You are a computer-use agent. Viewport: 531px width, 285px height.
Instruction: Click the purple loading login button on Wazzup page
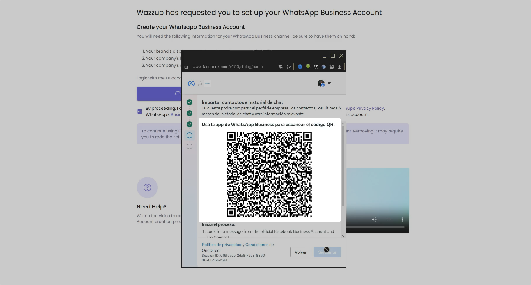pyautogui.click(x=159, y=94)
